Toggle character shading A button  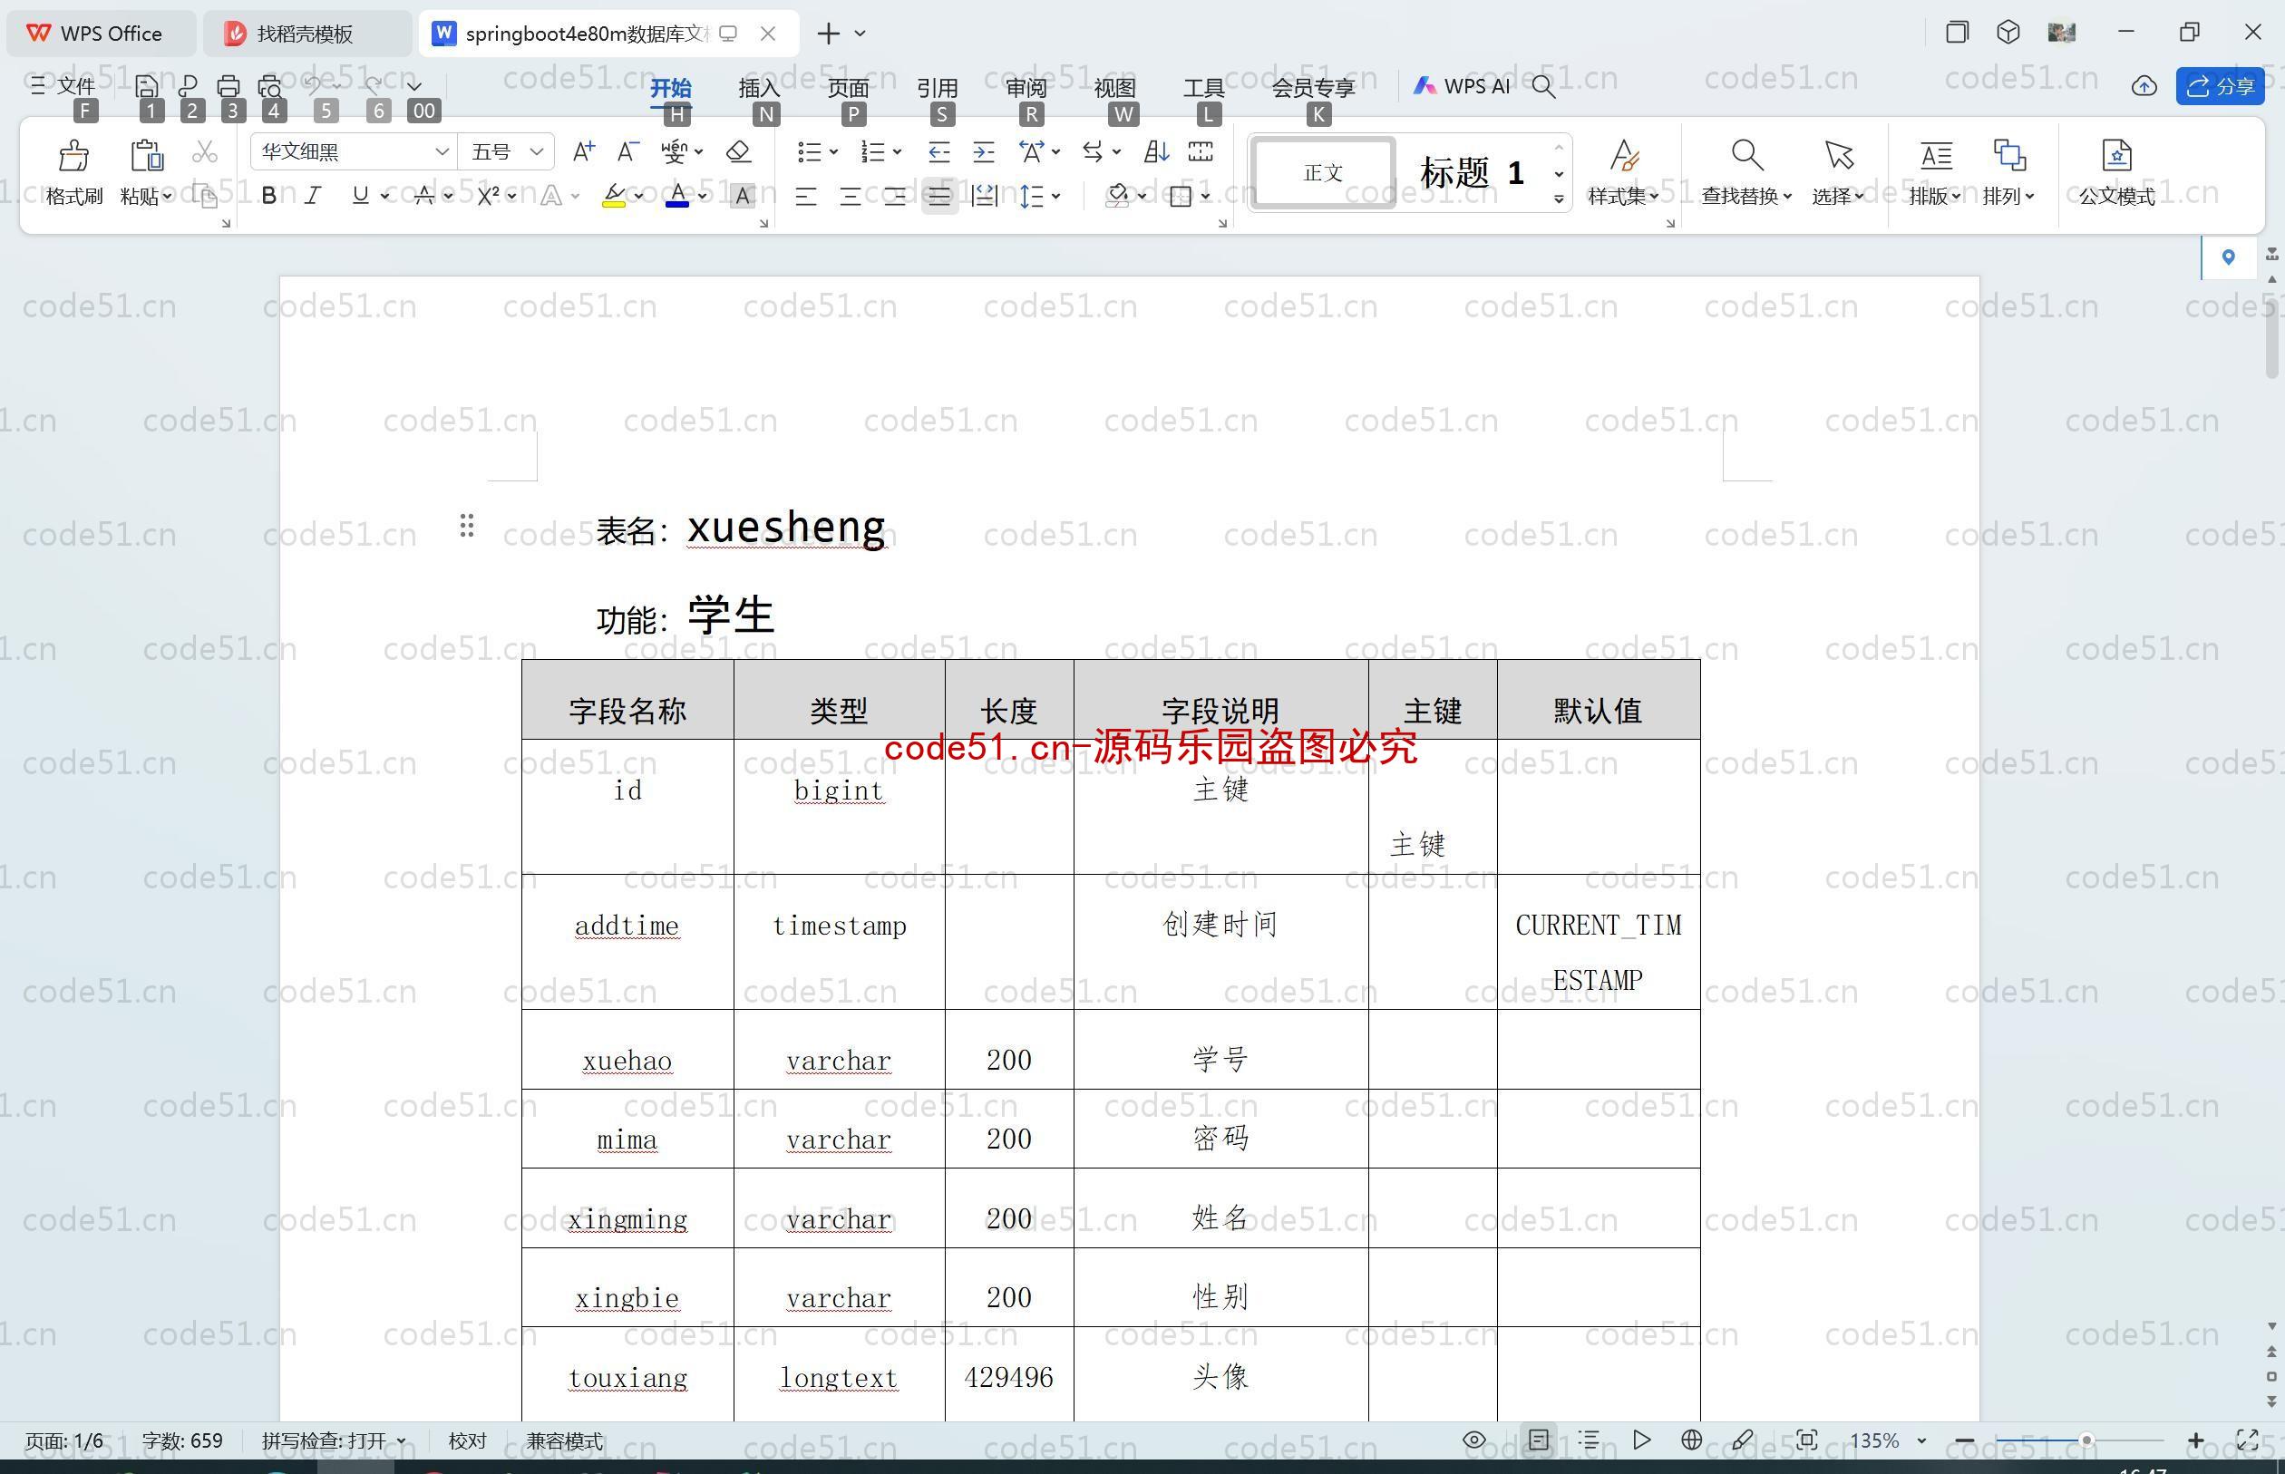click(x=743, y=196)
